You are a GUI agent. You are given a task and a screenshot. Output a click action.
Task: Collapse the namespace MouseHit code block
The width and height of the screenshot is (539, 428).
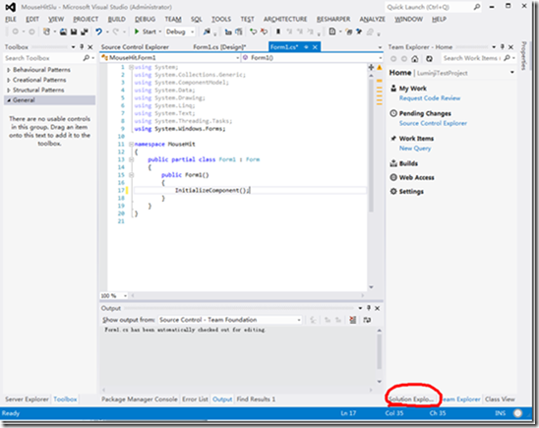click(131, 144)
